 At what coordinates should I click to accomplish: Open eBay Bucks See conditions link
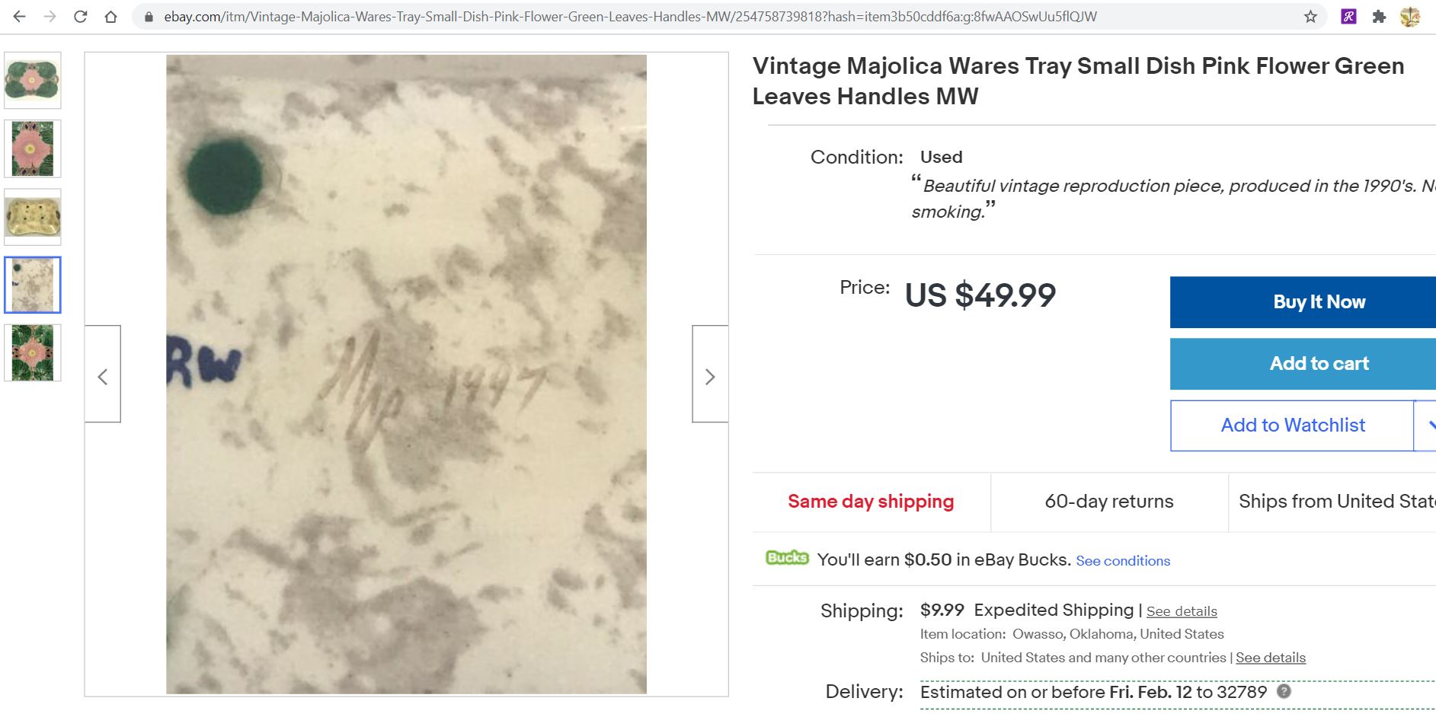(1122, 561)
